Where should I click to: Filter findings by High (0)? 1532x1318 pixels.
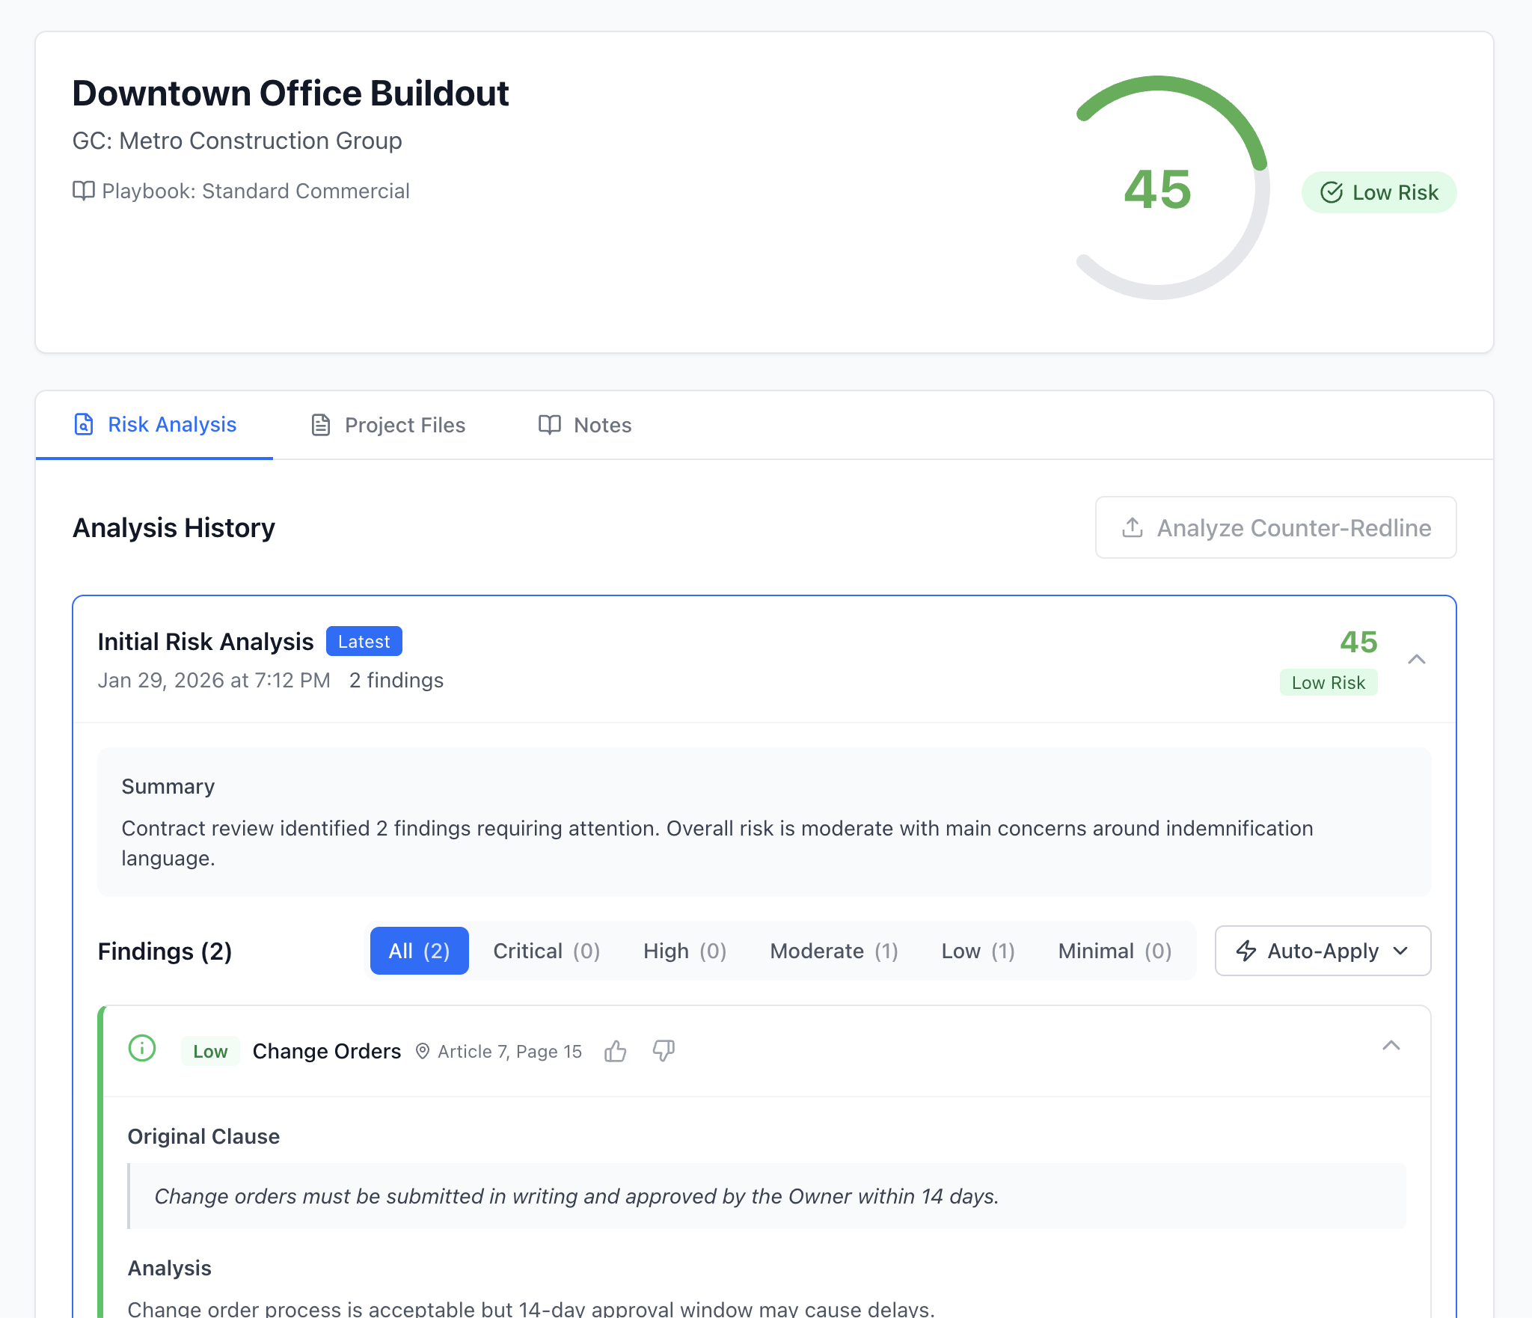click(684, 951)
